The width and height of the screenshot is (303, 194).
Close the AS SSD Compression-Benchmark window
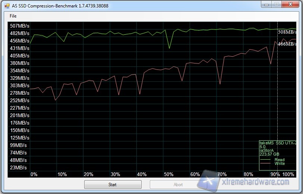click(290, 4)
